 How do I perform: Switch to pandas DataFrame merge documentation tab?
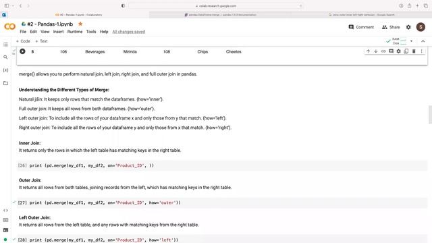click(221, 15)
